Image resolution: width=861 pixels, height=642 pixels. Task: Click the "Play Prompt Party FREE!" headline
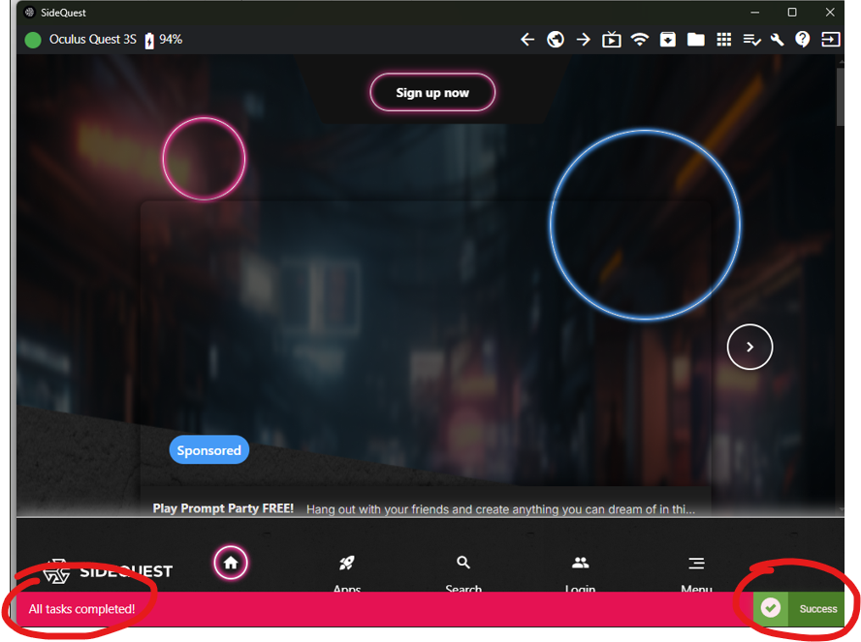click(223, 508)
